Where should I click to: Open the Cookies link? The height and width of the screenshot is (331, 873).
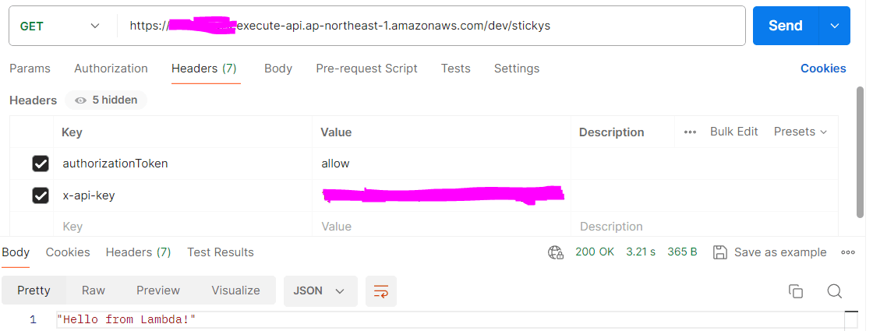click(823, 69)
